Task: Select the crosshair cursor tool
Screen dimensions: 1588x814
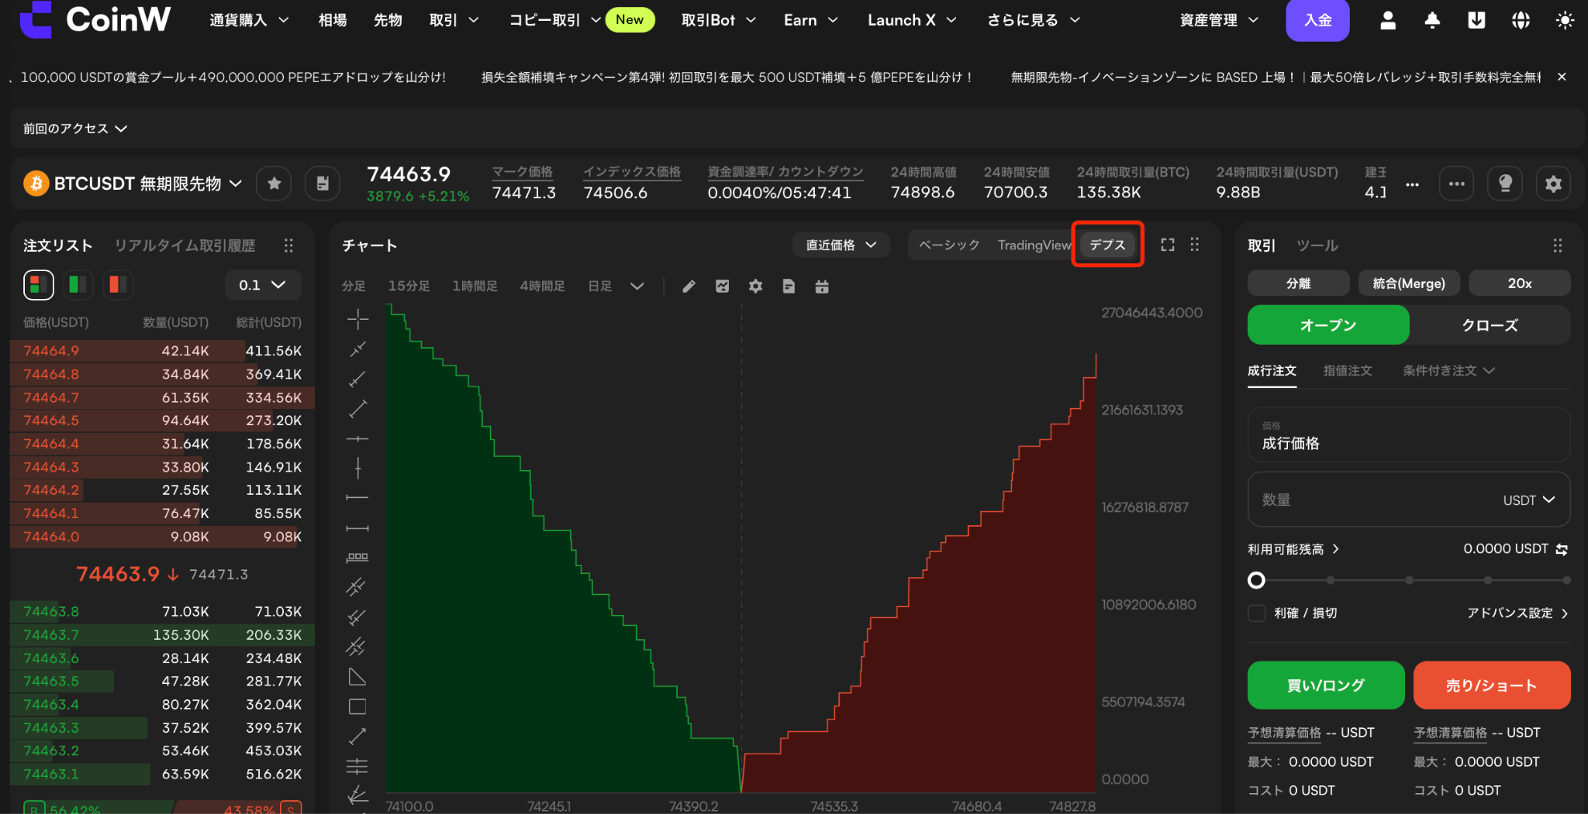Action: (357, 318)
